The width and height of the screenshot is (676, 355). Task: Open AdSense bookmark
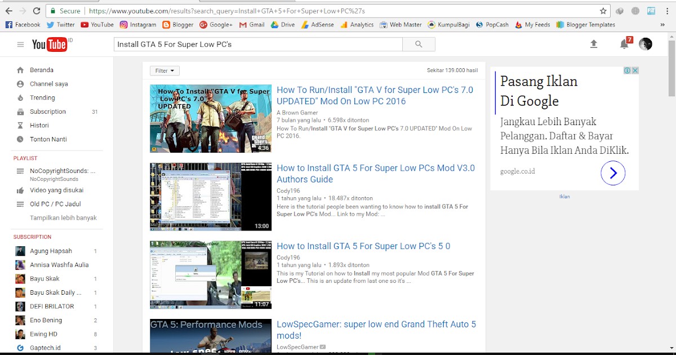[318, 25]
